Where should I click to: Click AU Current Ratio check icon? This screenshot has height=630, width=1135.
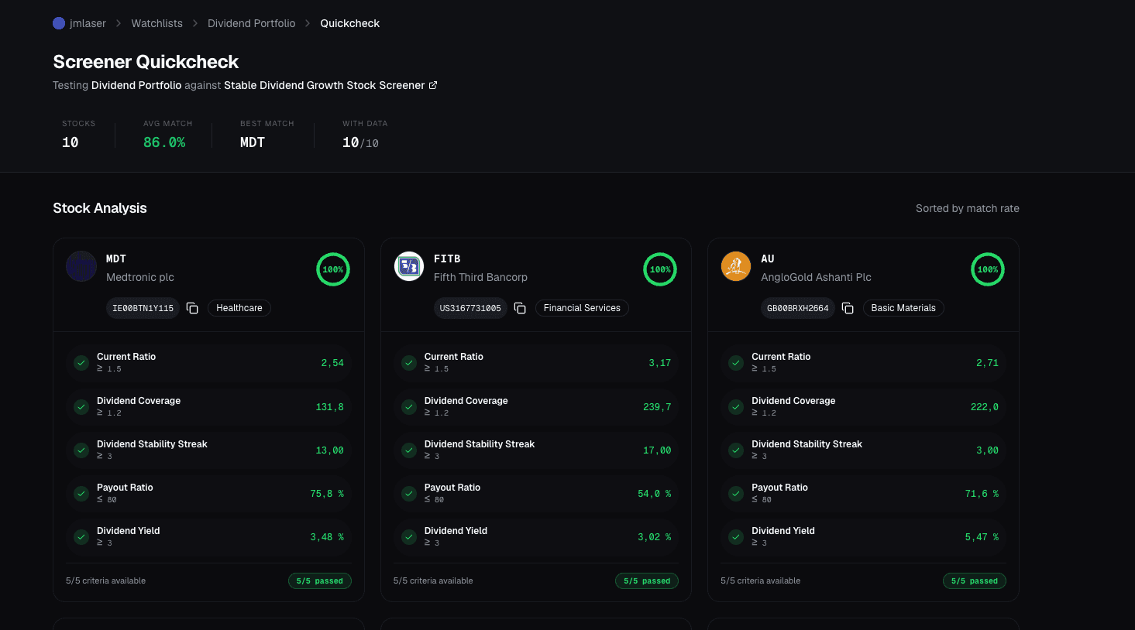[736, 363]
